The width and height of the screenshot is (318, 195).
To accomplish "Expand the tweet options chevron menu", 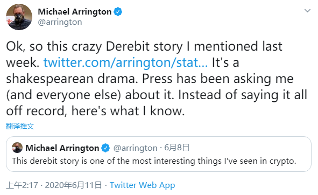I will click(x=307, y=11).
